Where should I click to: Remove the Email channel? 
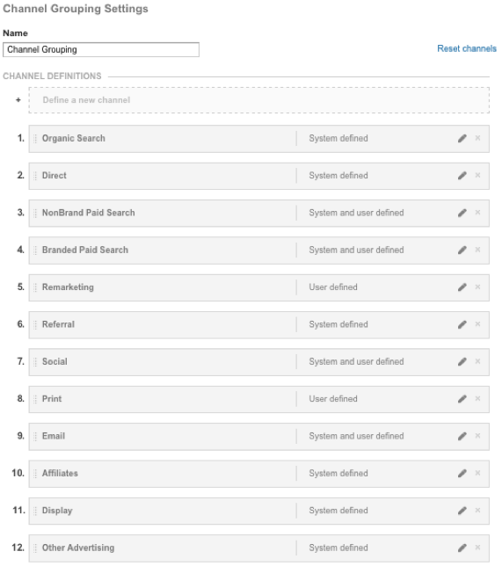click(477, 435)
